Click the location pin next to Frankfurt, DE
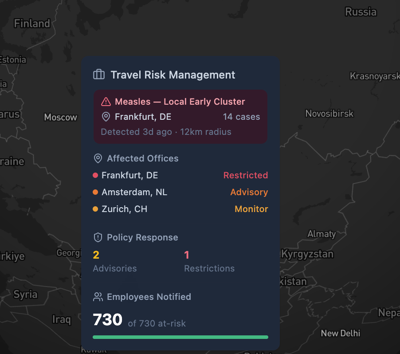Viewport: 400px width, 354px height. pos(105,117)
